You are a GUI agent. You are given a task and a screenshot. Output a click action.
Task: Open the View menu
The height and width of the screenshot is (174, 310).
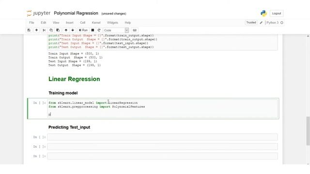coord(56,23)
